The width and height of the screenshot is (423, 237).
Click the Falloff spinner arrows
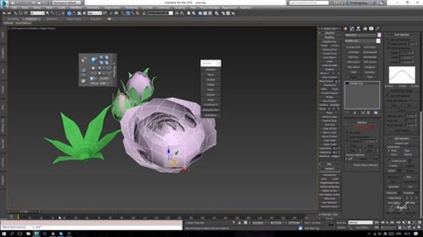click(x=412, y=53)
